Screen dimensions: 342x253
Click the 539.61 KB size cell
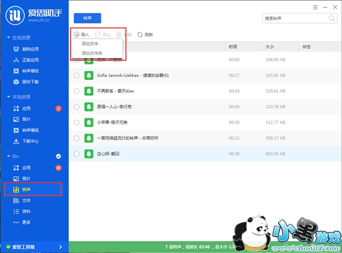(x=275, y=91)
